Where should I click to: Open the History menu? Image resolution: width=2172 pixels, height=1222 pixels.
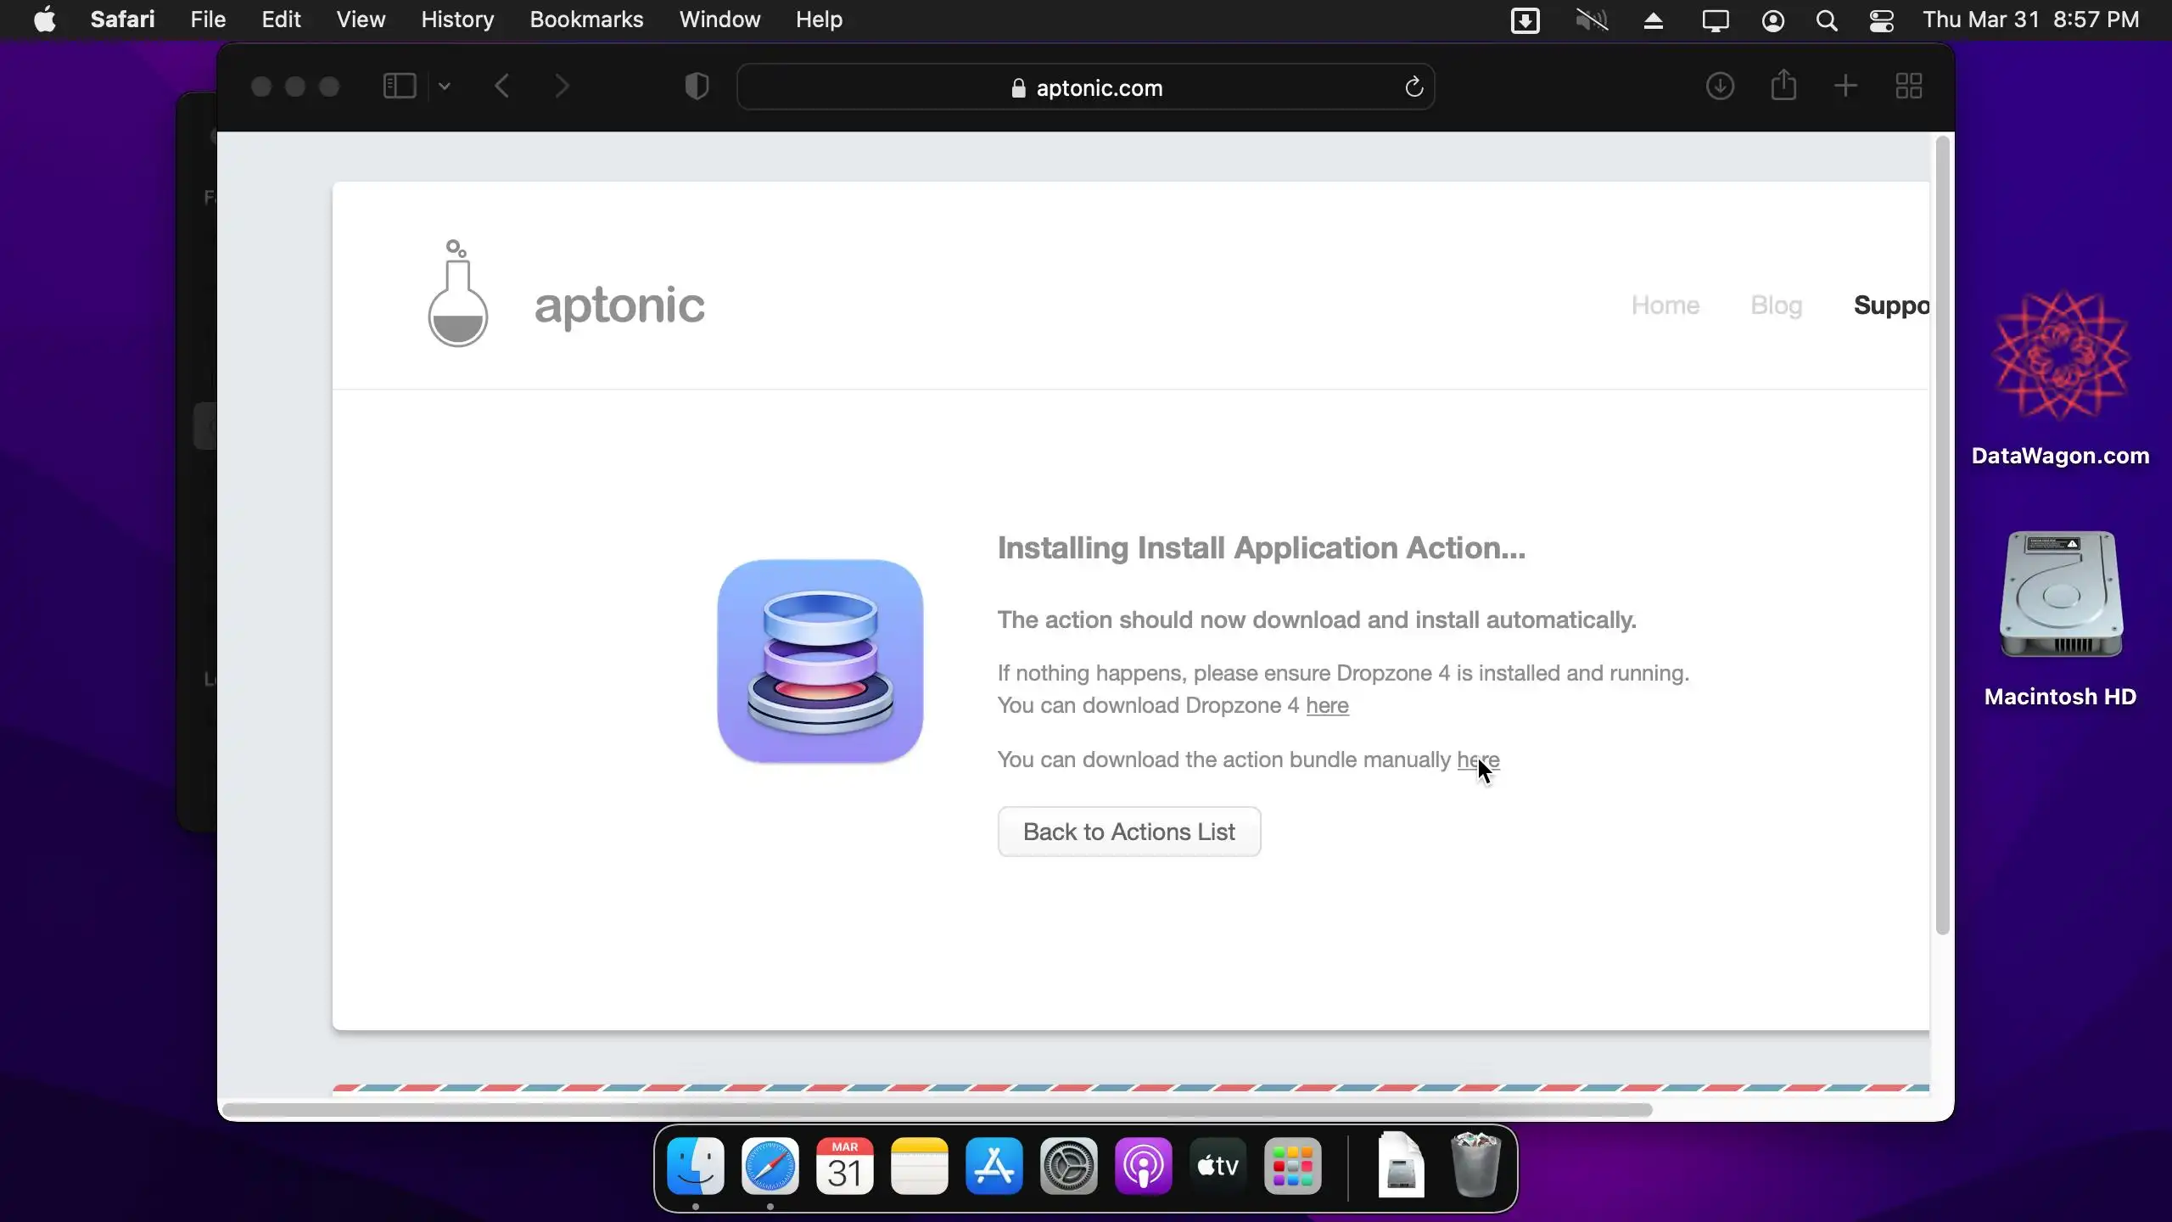click(457, 20)
